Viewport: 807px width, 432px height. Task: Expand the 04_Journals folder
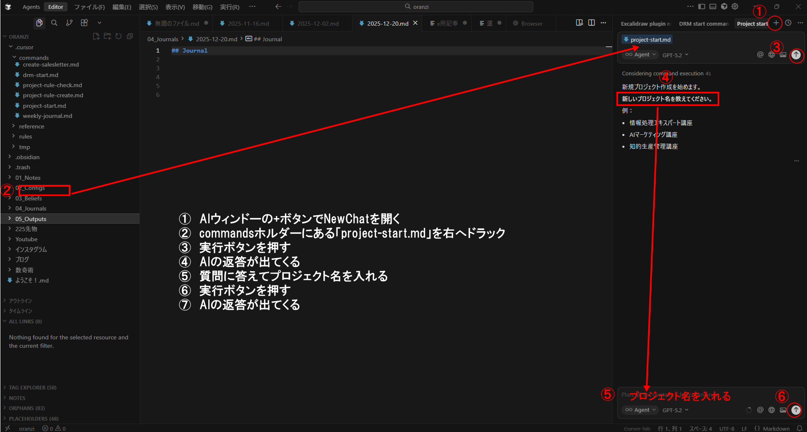pos(31,208)
